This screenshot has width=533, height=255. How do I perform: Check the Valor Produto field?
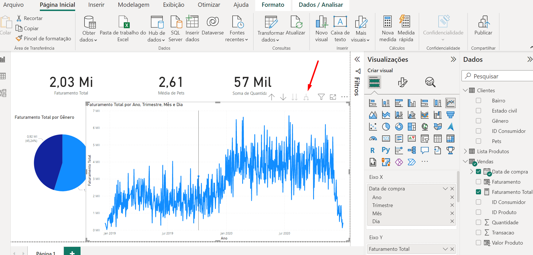(x=478, y=243)
